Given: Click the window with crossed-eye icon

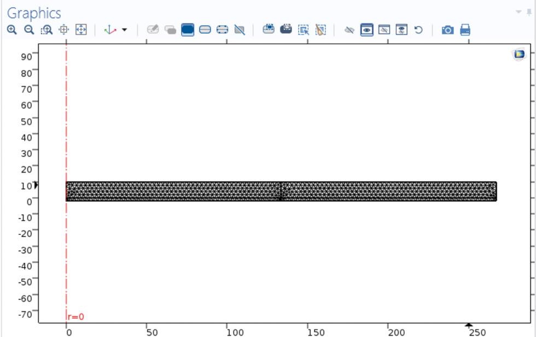Looking at the screenshot, I should pyautogui.click(x=384, y=29).
